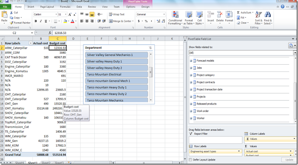Click the Paste icon in Clipboard group
Screen dimensions: 298x165
click(x=4, y=17)
